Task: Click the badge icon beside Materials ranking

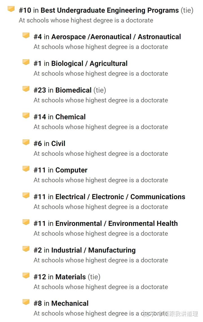Action: coord(26,275)
